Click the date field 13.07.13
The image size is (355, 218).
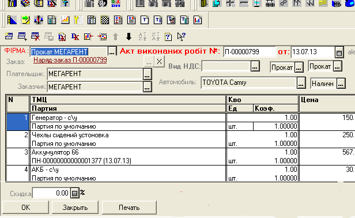tap(313, 52)
